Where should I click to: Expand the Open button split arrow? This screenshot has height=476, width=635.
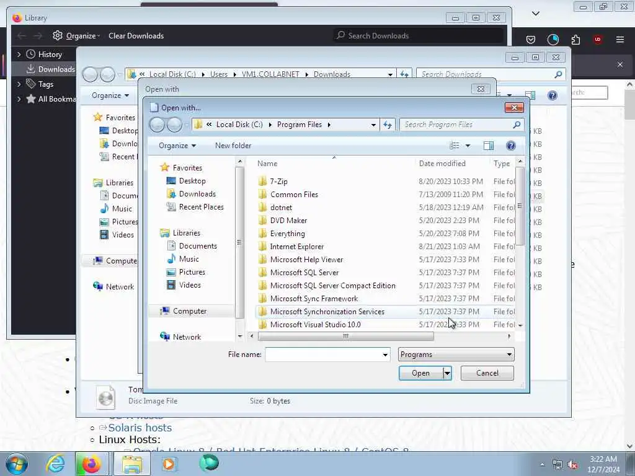(447, 373)
